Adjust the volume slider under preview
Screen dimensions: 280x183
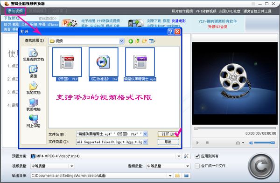[x=265, y=142]
